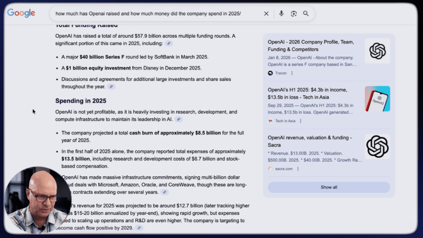Open citation link icon after "throughout the year."
The width and height of the screenshot is (423, 238).
(111, 87)
